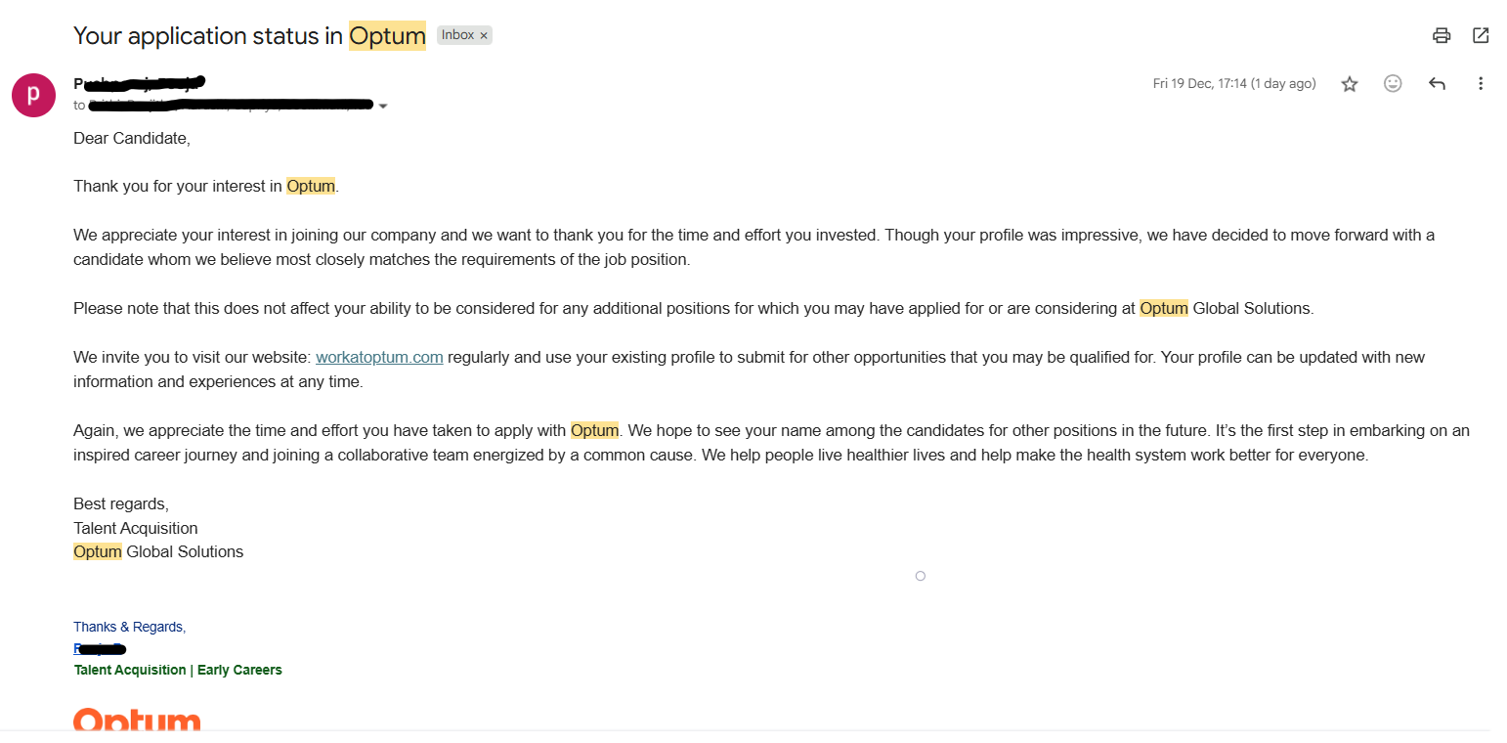
Task: Remove the Inbox label with the x
Action: (x=482, y=34)
